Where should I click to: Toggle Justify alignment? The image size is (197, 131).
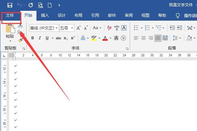point(158,38)
